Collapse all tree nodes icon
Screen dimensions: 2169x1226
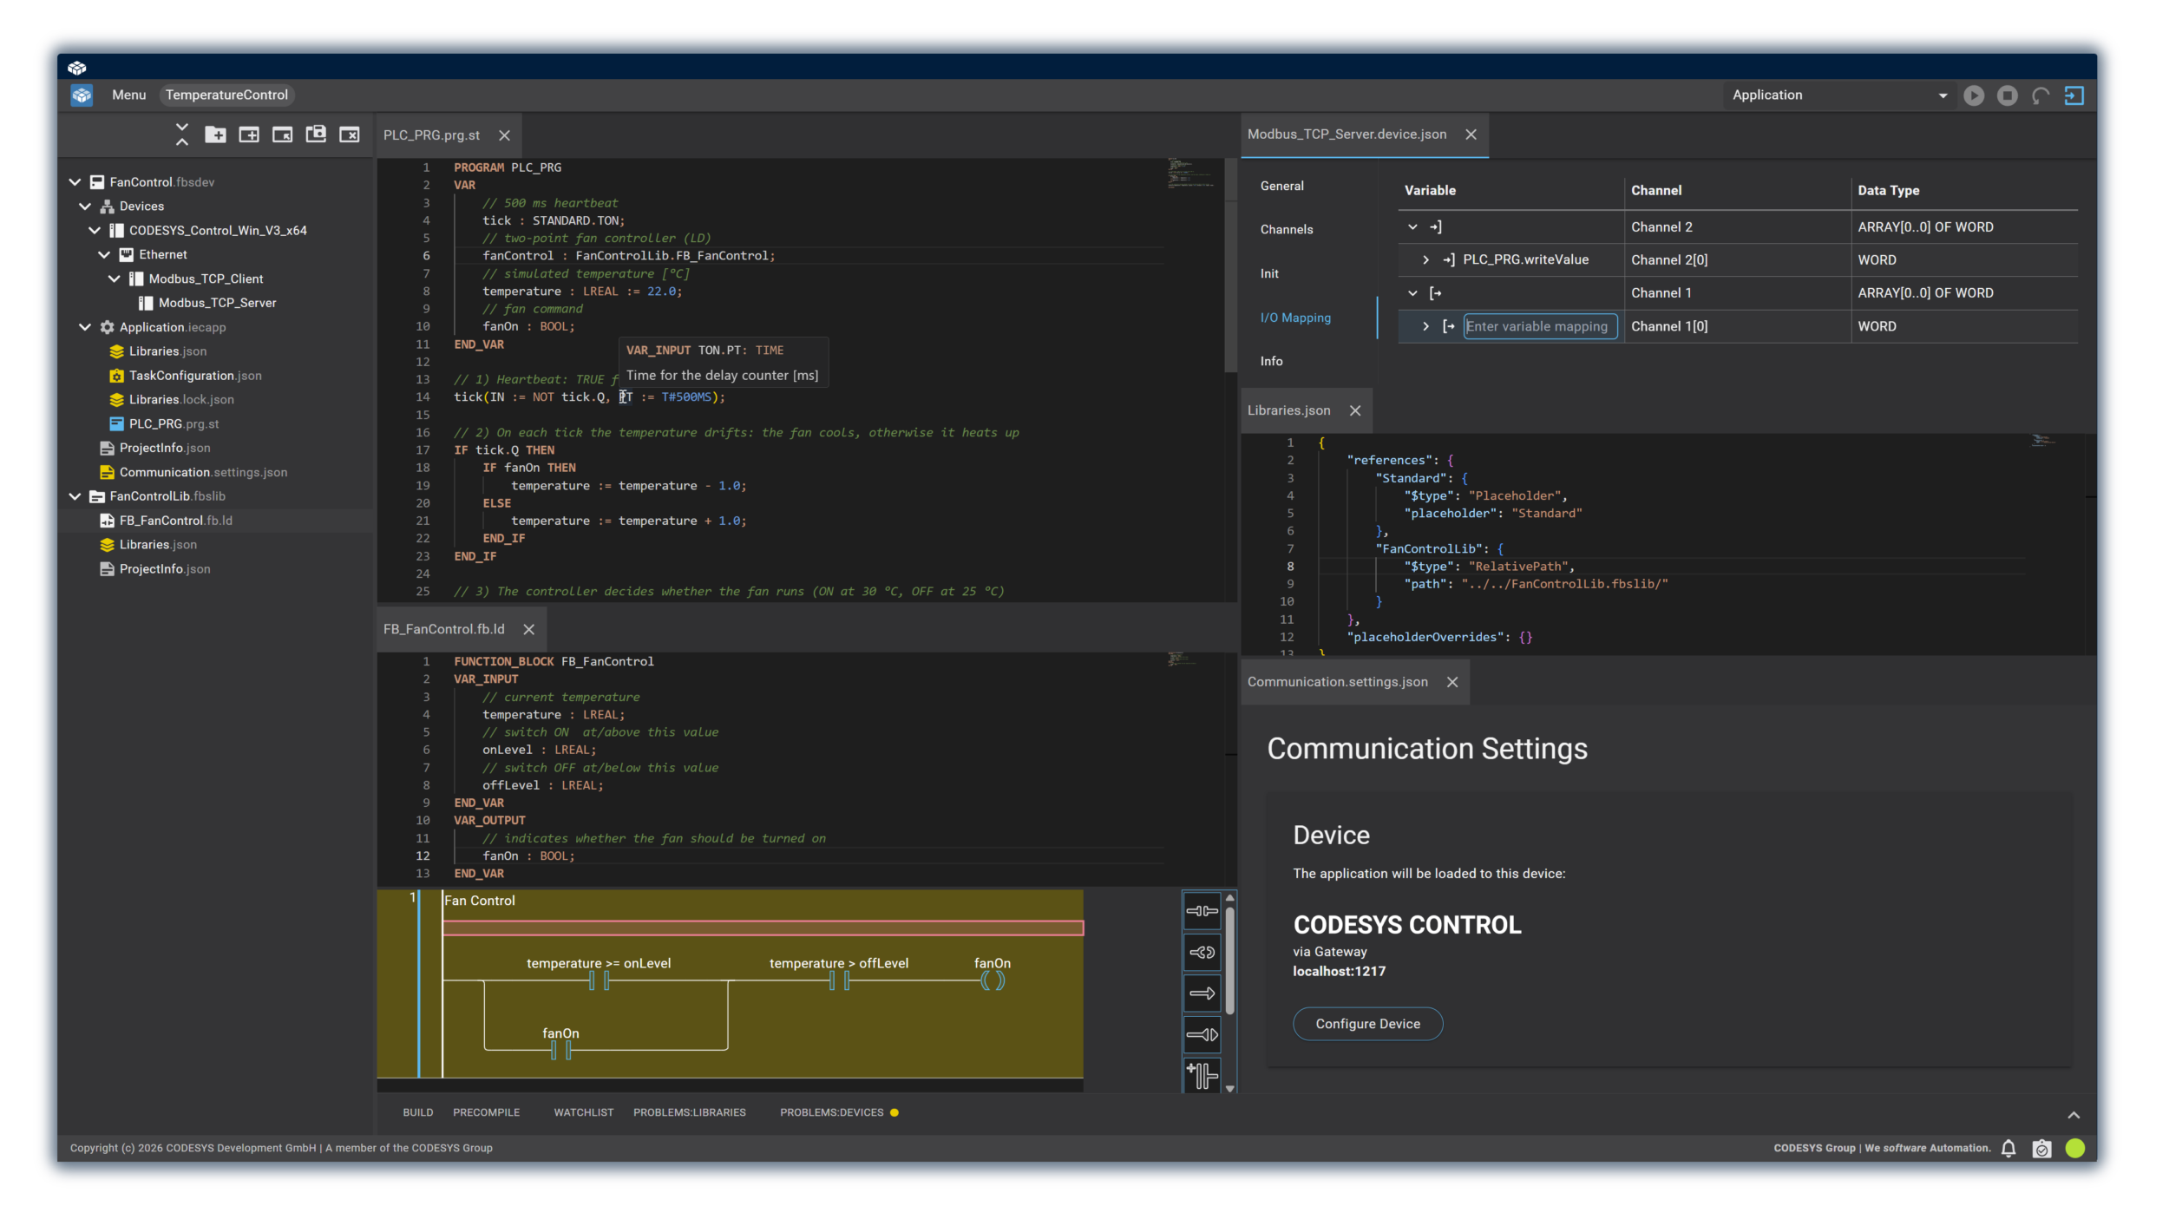pos(181,134)
